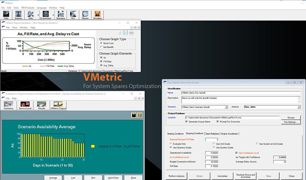Switch to Data Multipliers tab
The height and width of the screenshot is (180, 306).
click(x=212, y=134)
